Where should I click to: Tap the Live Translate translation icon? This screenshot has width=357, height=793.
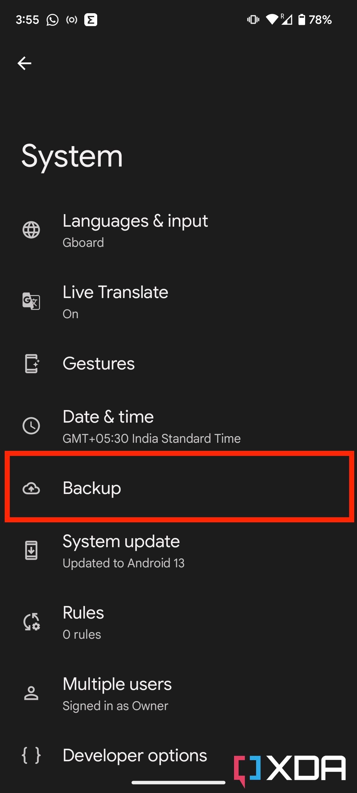click(31, 301)
